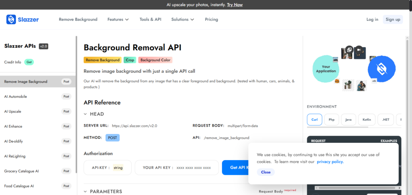
Task: Switch to the Php environment tab
Action: point(332,120)
